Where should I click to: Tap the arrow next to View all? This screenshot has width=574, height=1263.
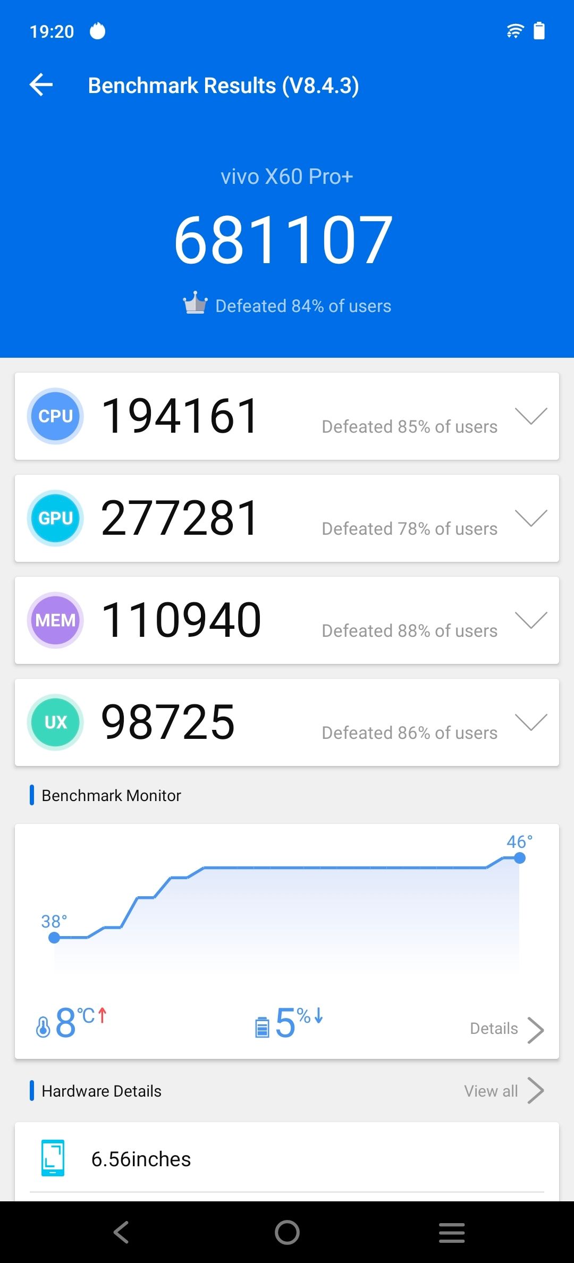coord(535,1091)
